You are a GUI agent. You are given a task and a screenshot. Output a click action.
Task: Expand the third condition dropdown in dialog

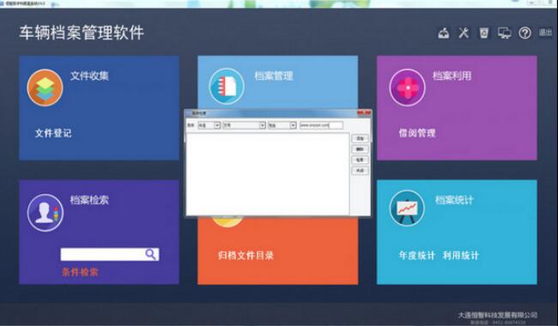(x=293, y=125)
